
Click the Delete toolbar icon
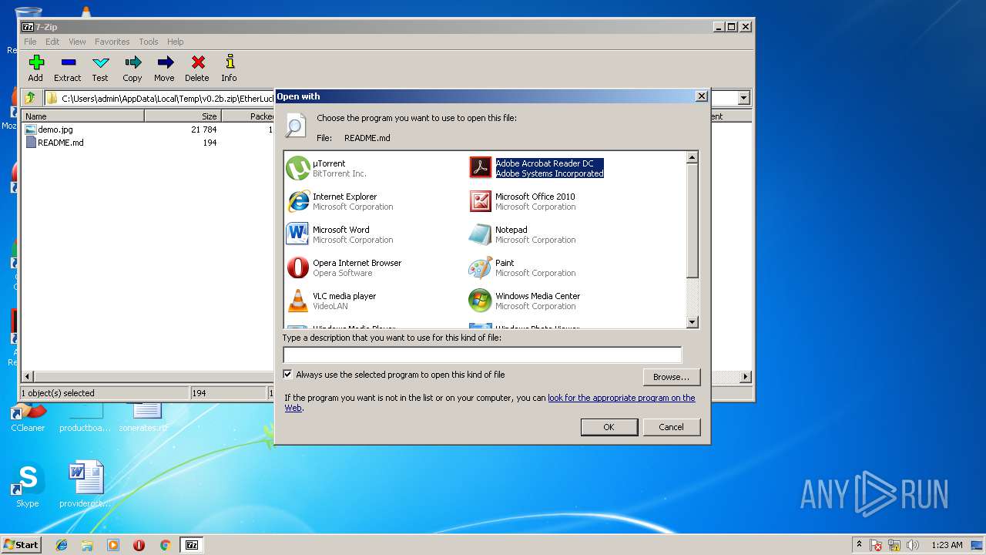click(x=197, y=68)
